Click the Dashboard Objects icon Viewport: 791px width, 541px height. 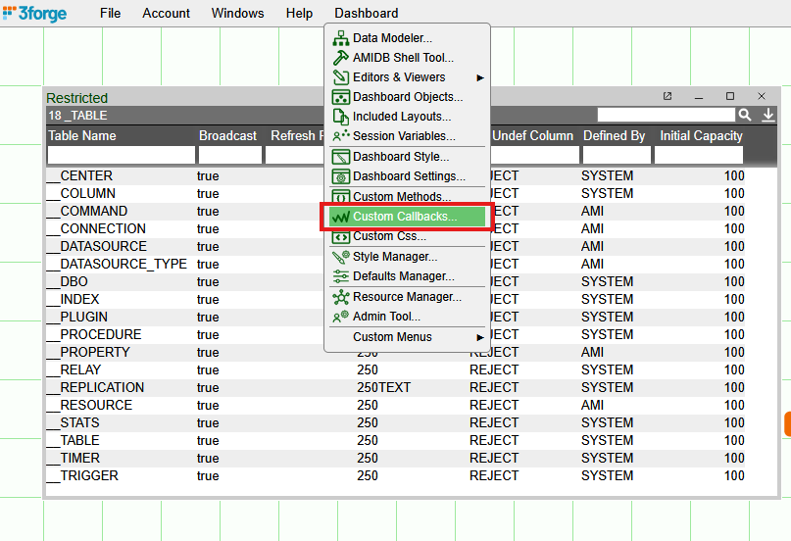pos(340,97)
